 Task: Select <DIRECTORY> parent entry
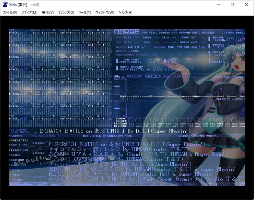[x=18, y=140]
